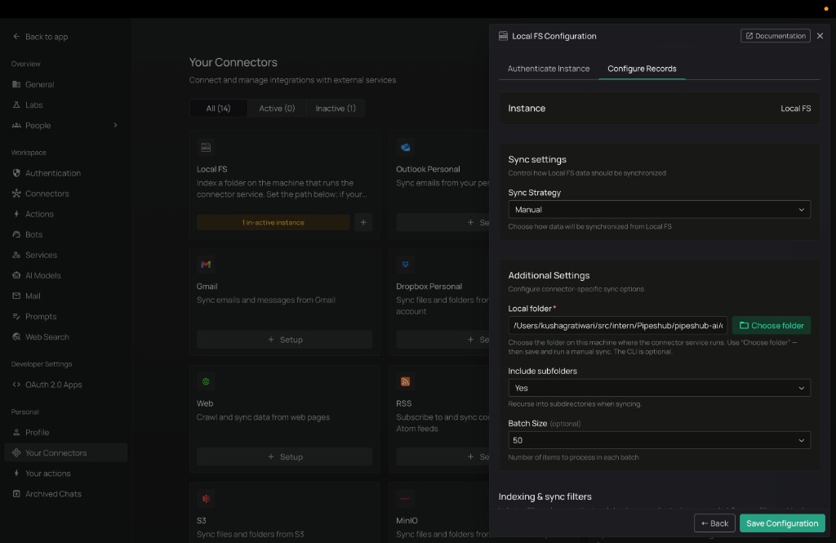Screen dimensions: 836x543
Task: Click Setup button on Gmail card
Action: [x=284, y=340]
